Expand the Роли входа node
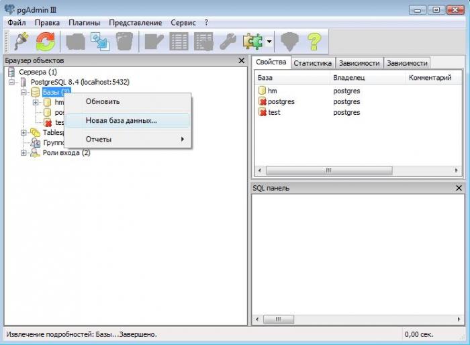 click(x=23, y=153)
